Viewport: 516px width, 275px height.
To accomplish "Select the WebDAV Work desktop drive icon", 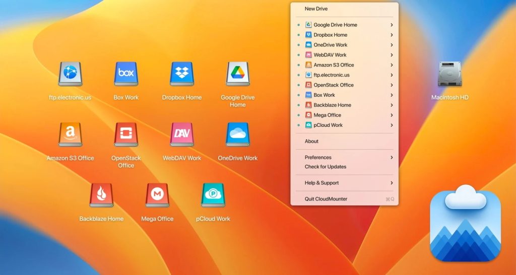I will 182,134.
